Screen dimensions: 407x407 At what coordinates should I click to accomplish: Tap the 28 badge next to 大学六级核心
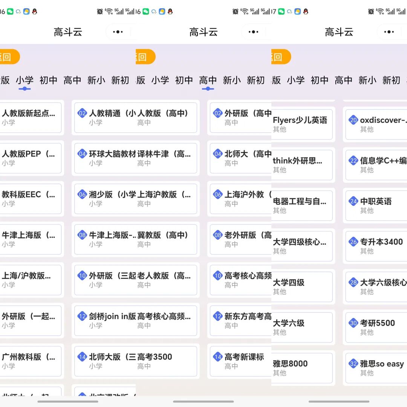pyautogui.click(x=353, y=282)
